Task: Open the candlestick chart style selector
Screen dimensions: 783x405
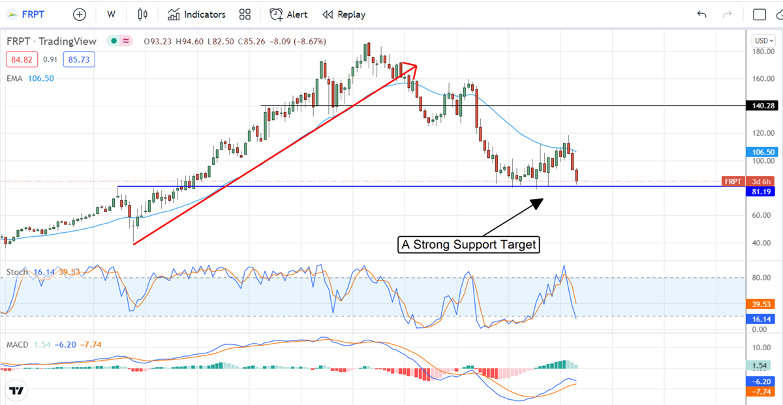Action: (x=143, y=14)
